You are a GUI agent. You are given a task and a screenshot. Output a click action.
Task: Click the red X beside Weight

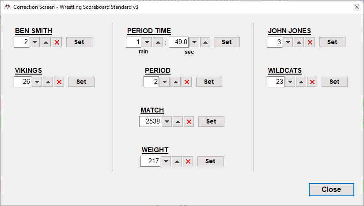(x=188, y=161)
